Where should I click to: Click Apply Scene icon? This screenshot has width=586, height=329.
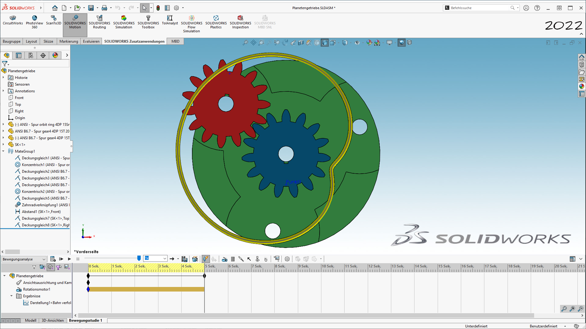click(x=377, y=43)
